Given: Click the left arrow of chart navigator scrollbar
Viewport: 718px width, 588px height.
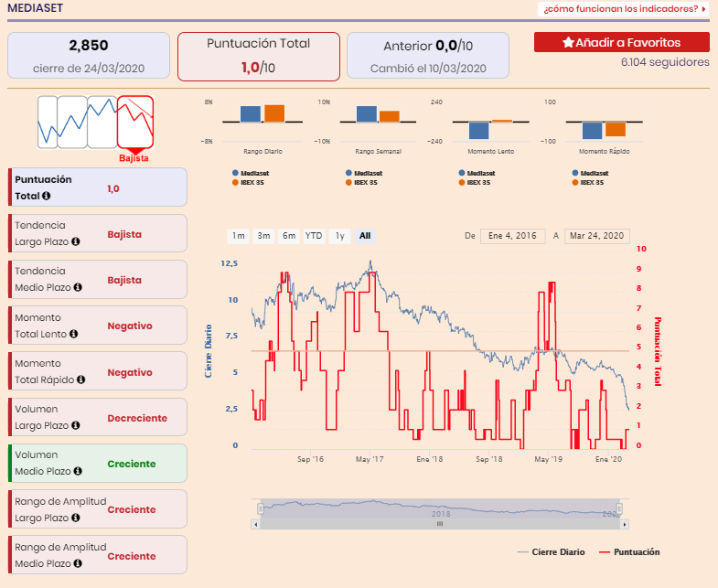Looking at the screenshot, I should coord(255,524).
